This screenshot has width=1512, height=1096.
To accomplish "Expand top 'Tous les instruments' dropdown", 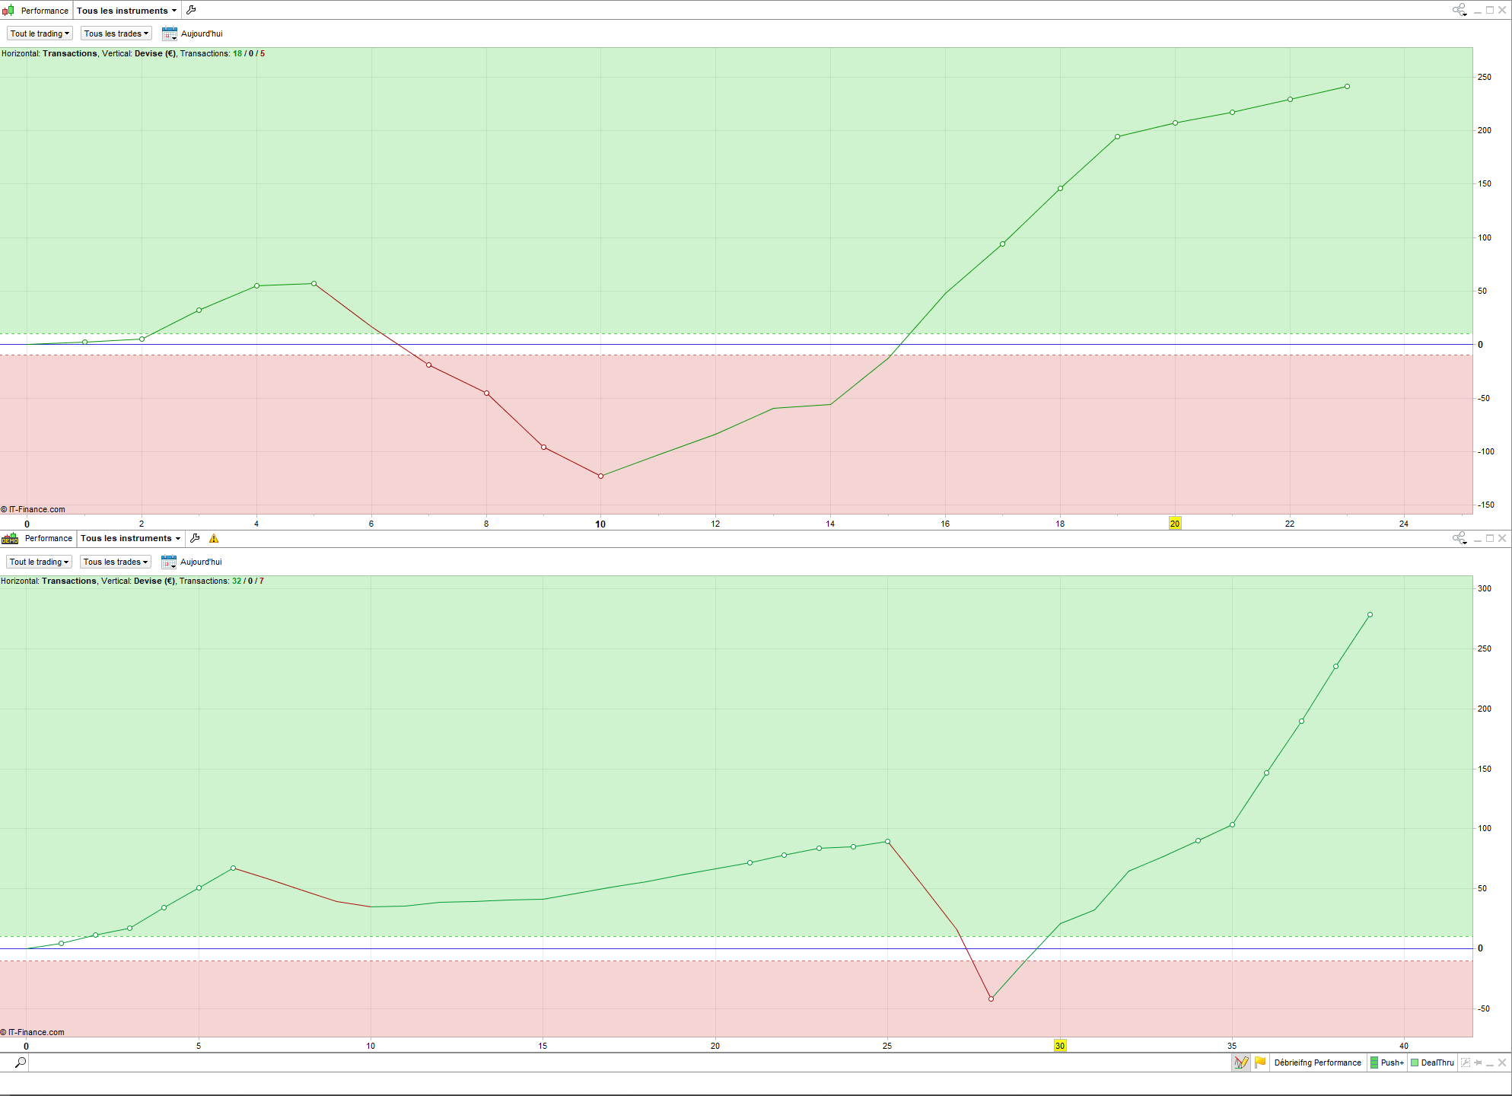I will pyautogui.click(x=126, y=11).
